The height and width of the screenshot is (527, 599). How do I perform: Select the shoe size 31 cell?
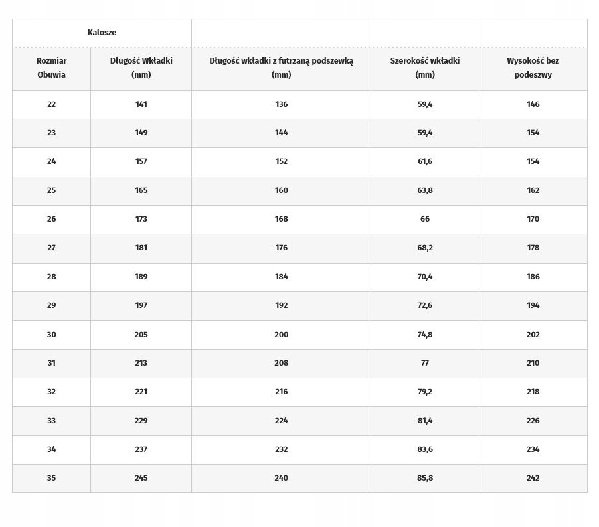click(51, 363)
